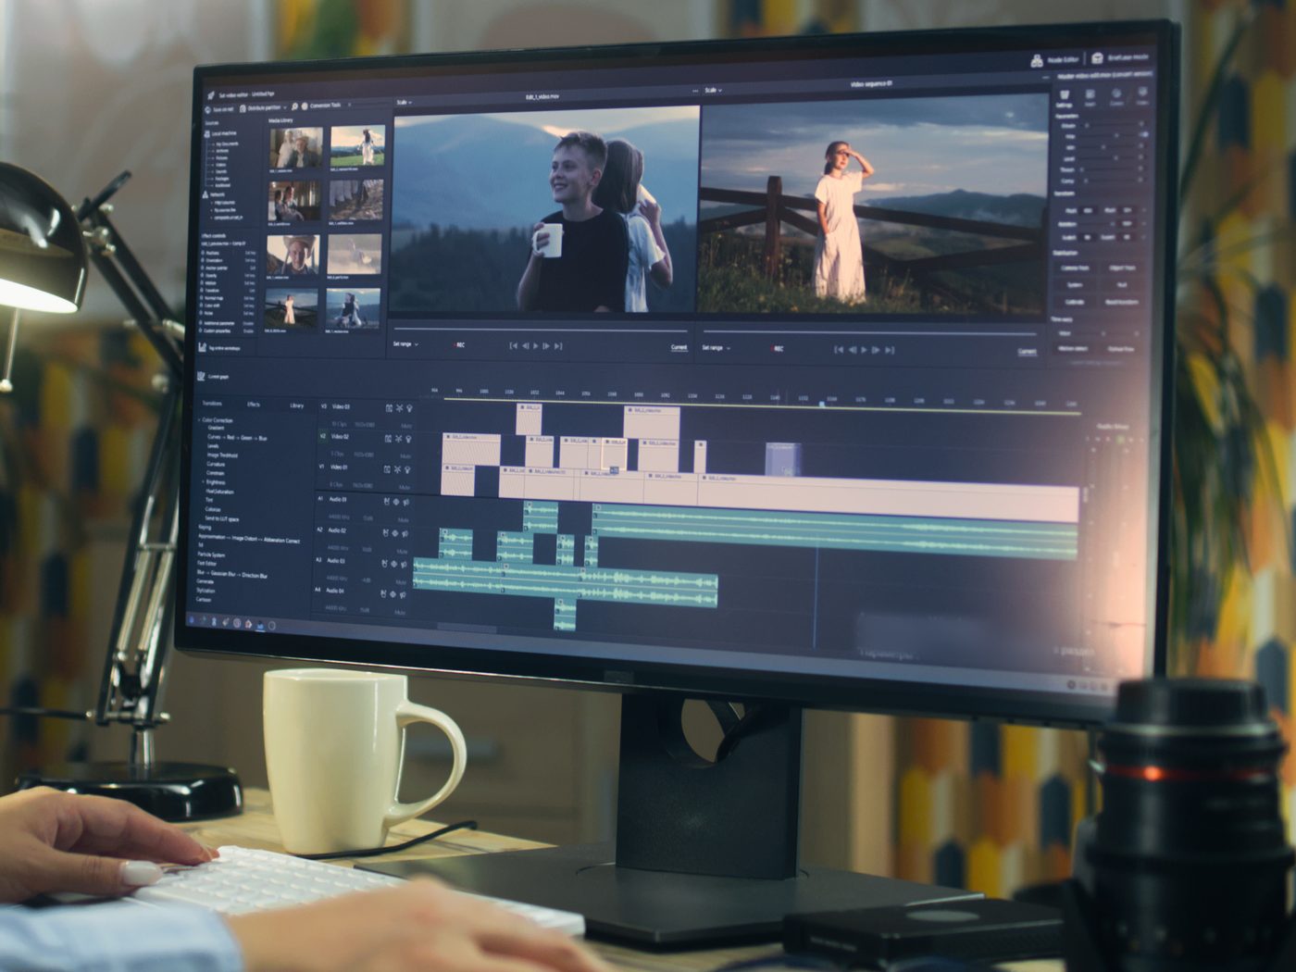The width and height of the screenshot is (1296, 972).
Task: Expand the Brightness effect item
Action: 203,482
